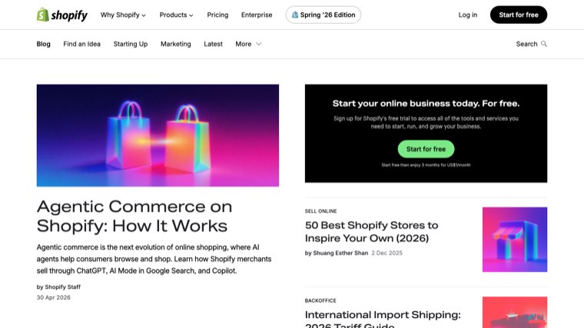Click the 2 Dec 2025 date
Screen dimensions: 584x328
click(x=387, y=253)
